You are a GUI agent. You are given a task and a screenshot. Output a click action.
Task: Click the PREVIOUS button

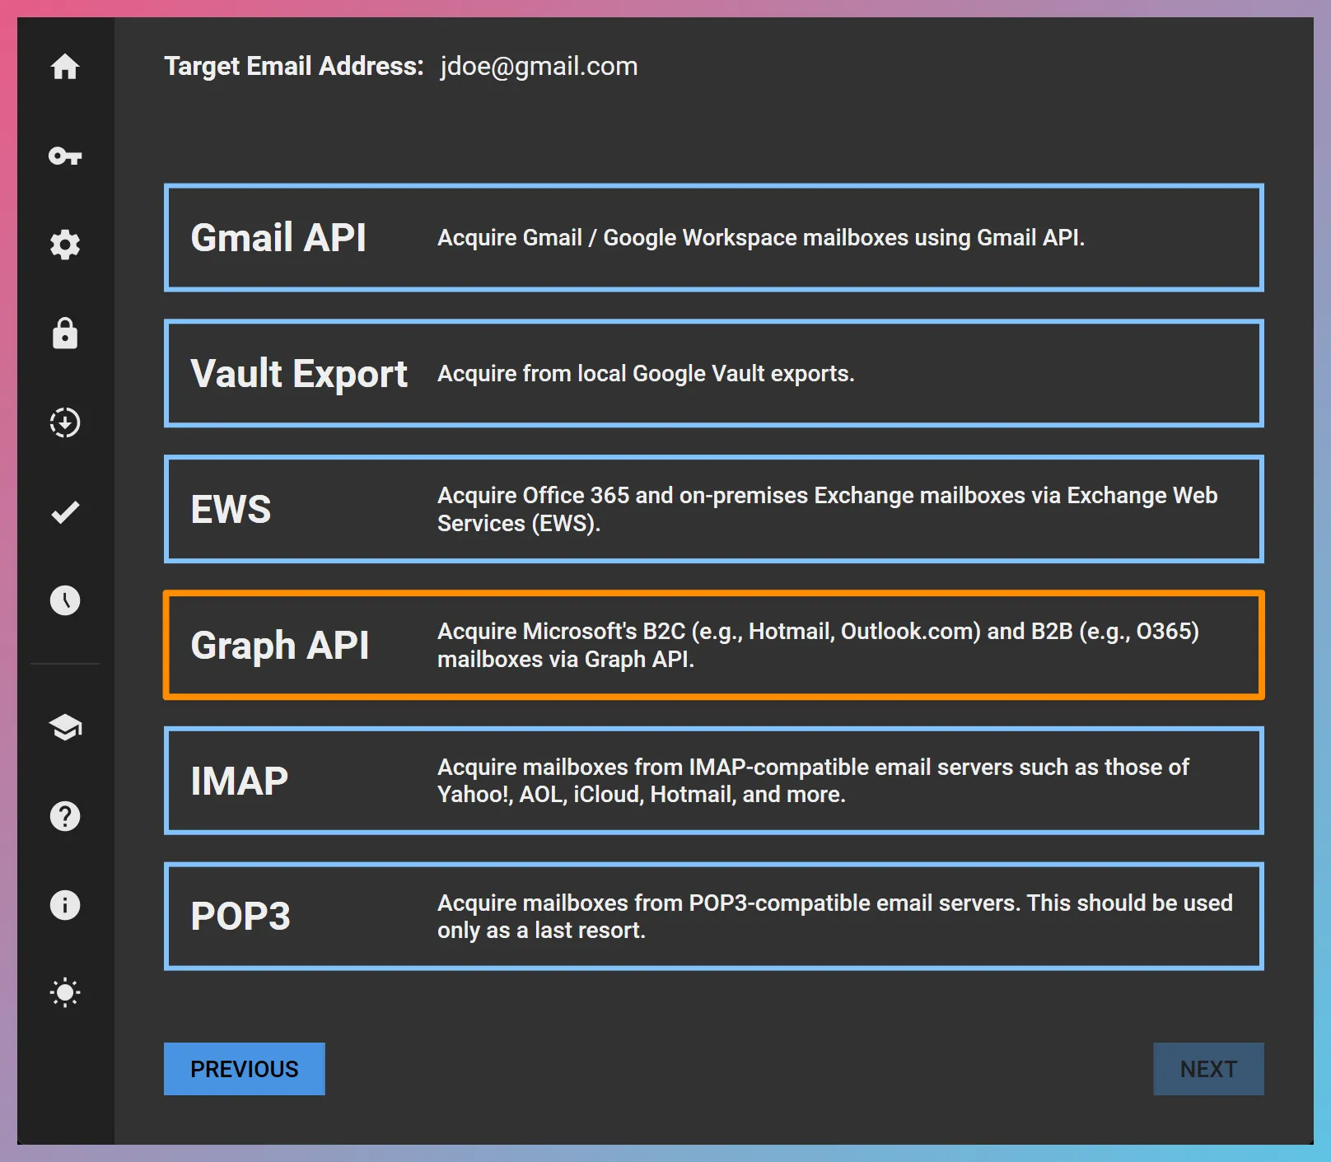coord(244,1069)
